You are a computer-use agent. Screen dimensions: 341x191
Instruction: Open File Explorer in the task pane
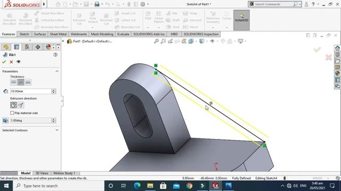(x=337, y=61)
